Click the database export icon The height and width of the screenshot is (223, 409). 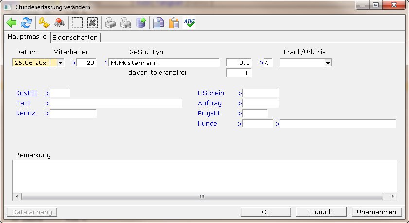pos(141,23)
